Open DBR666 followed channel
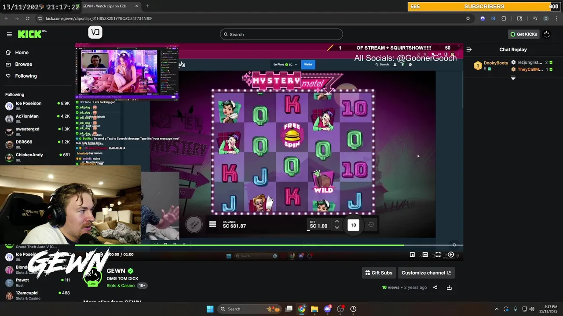563x316 pixels. [x=37, y=144]
